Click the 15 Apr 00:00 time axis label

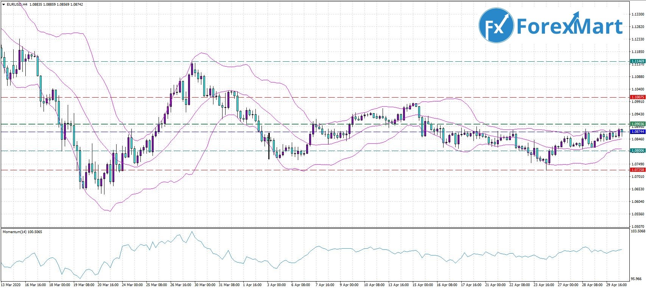(422, 285)
